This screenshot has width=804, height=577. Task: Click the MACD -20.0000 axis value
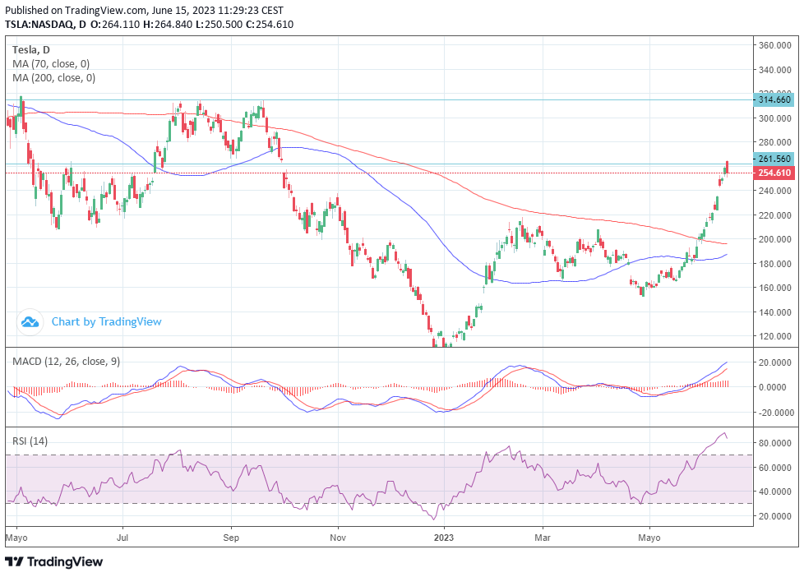(x=775, y=413)
